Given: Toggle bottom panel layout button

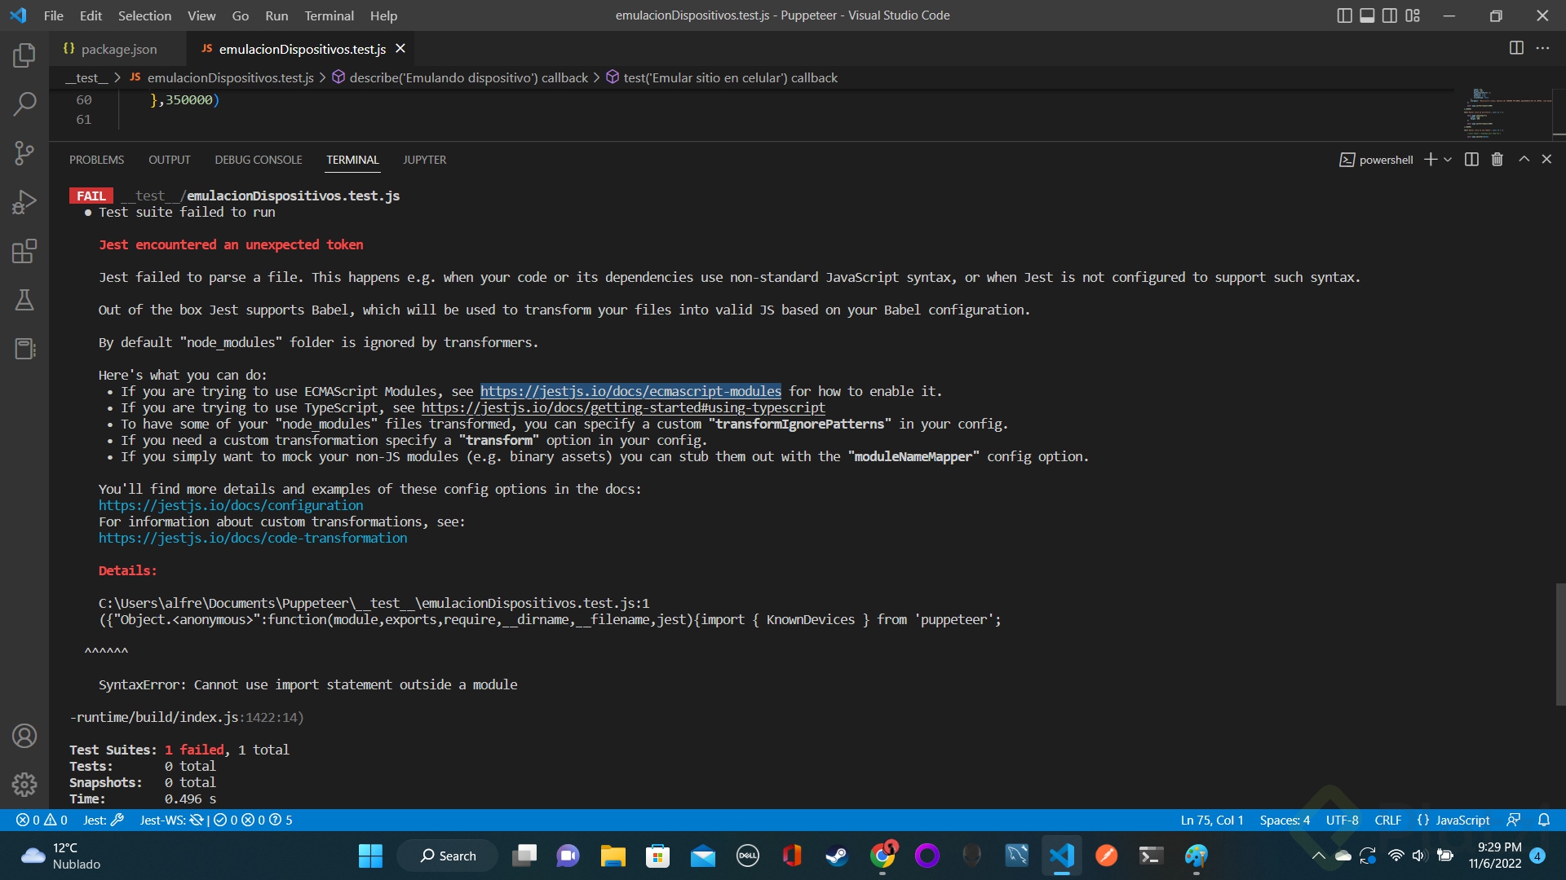Looking at the screenshot, I should (1367, 15).
